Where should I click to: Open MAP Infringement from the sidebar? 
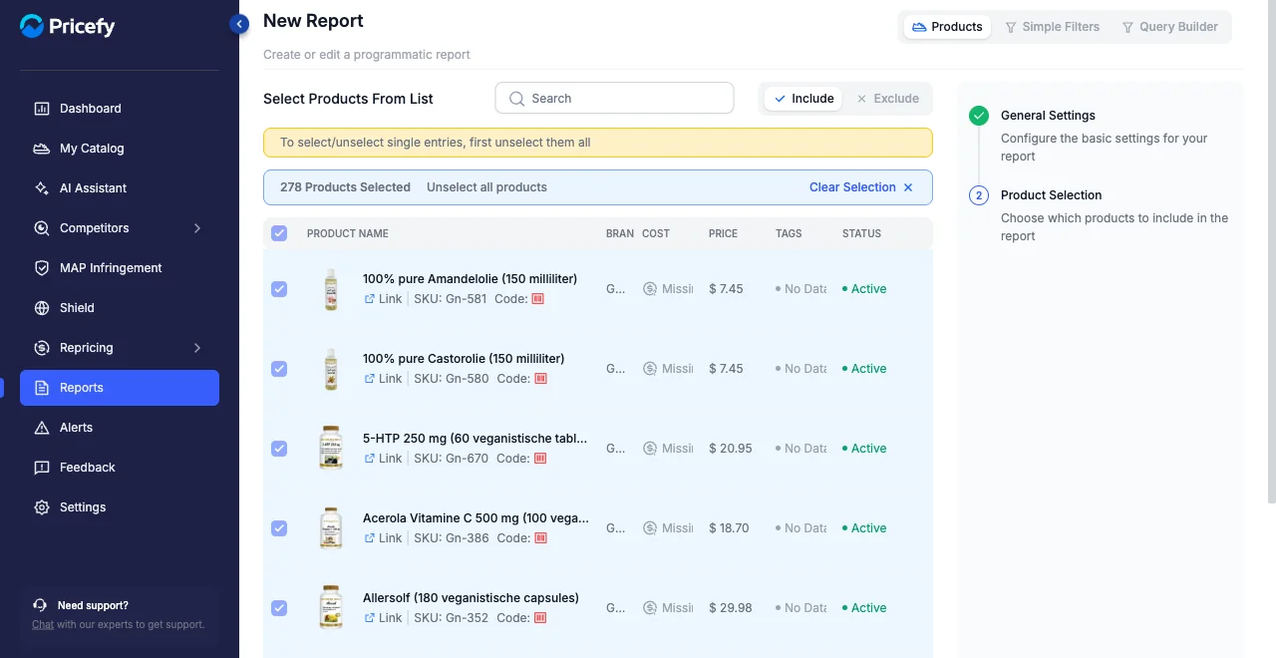pyautogui.click(x=120, y=268)
